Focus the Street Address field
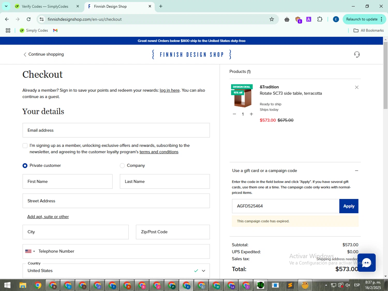The image size is (388, 291). click(116, 201)
